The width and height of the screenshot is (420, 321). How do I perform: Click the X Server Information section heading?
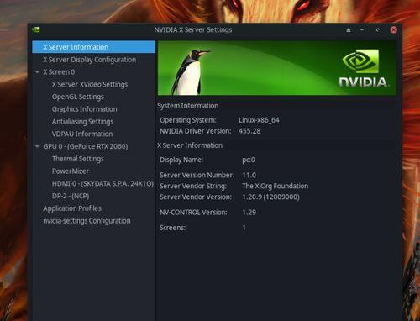(x=190, y=145)
